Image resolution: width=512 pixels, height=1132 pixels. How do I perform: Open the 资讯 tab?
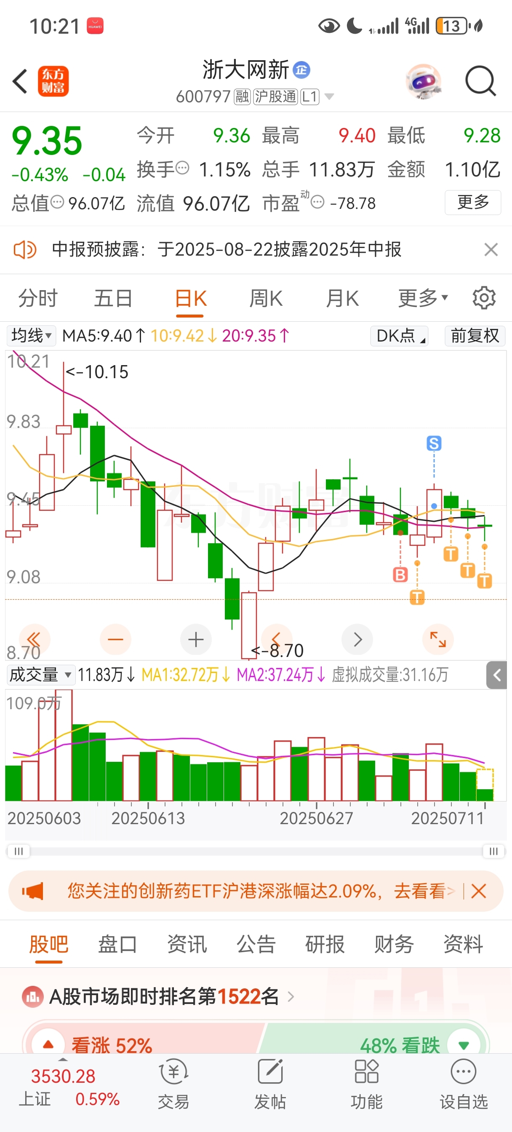187,944
